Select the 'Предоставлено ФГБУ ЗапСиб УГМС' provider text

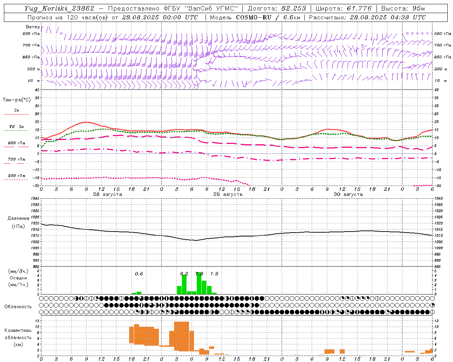(173, 8)
